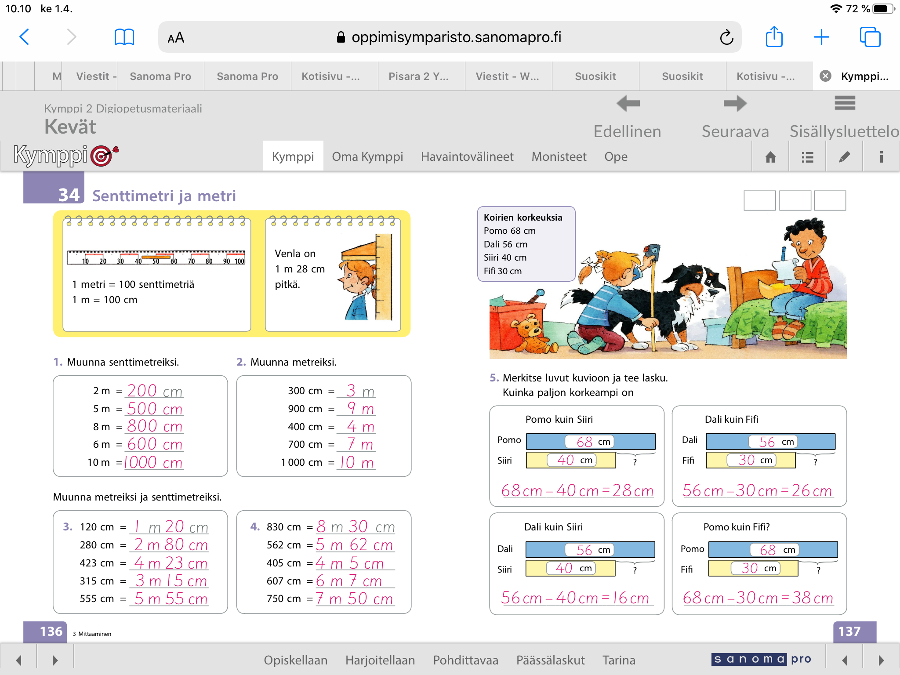
Task: Select the pencil edit tool icon
Action: [844, 157]
